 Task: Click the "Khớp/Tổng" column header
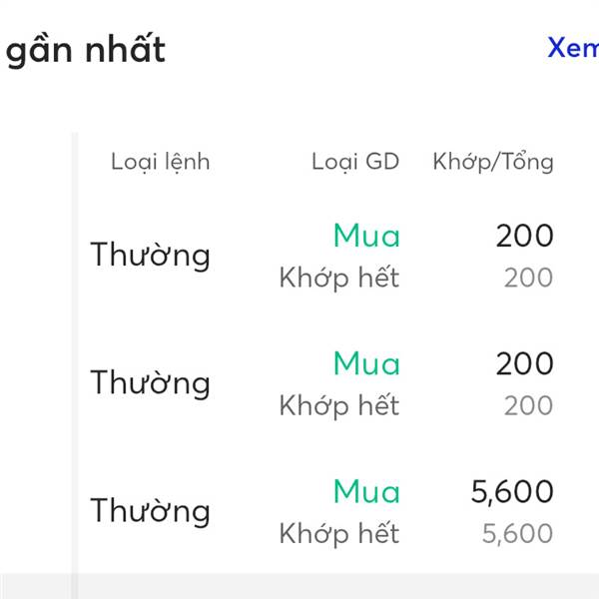click(x=493, y=162)
